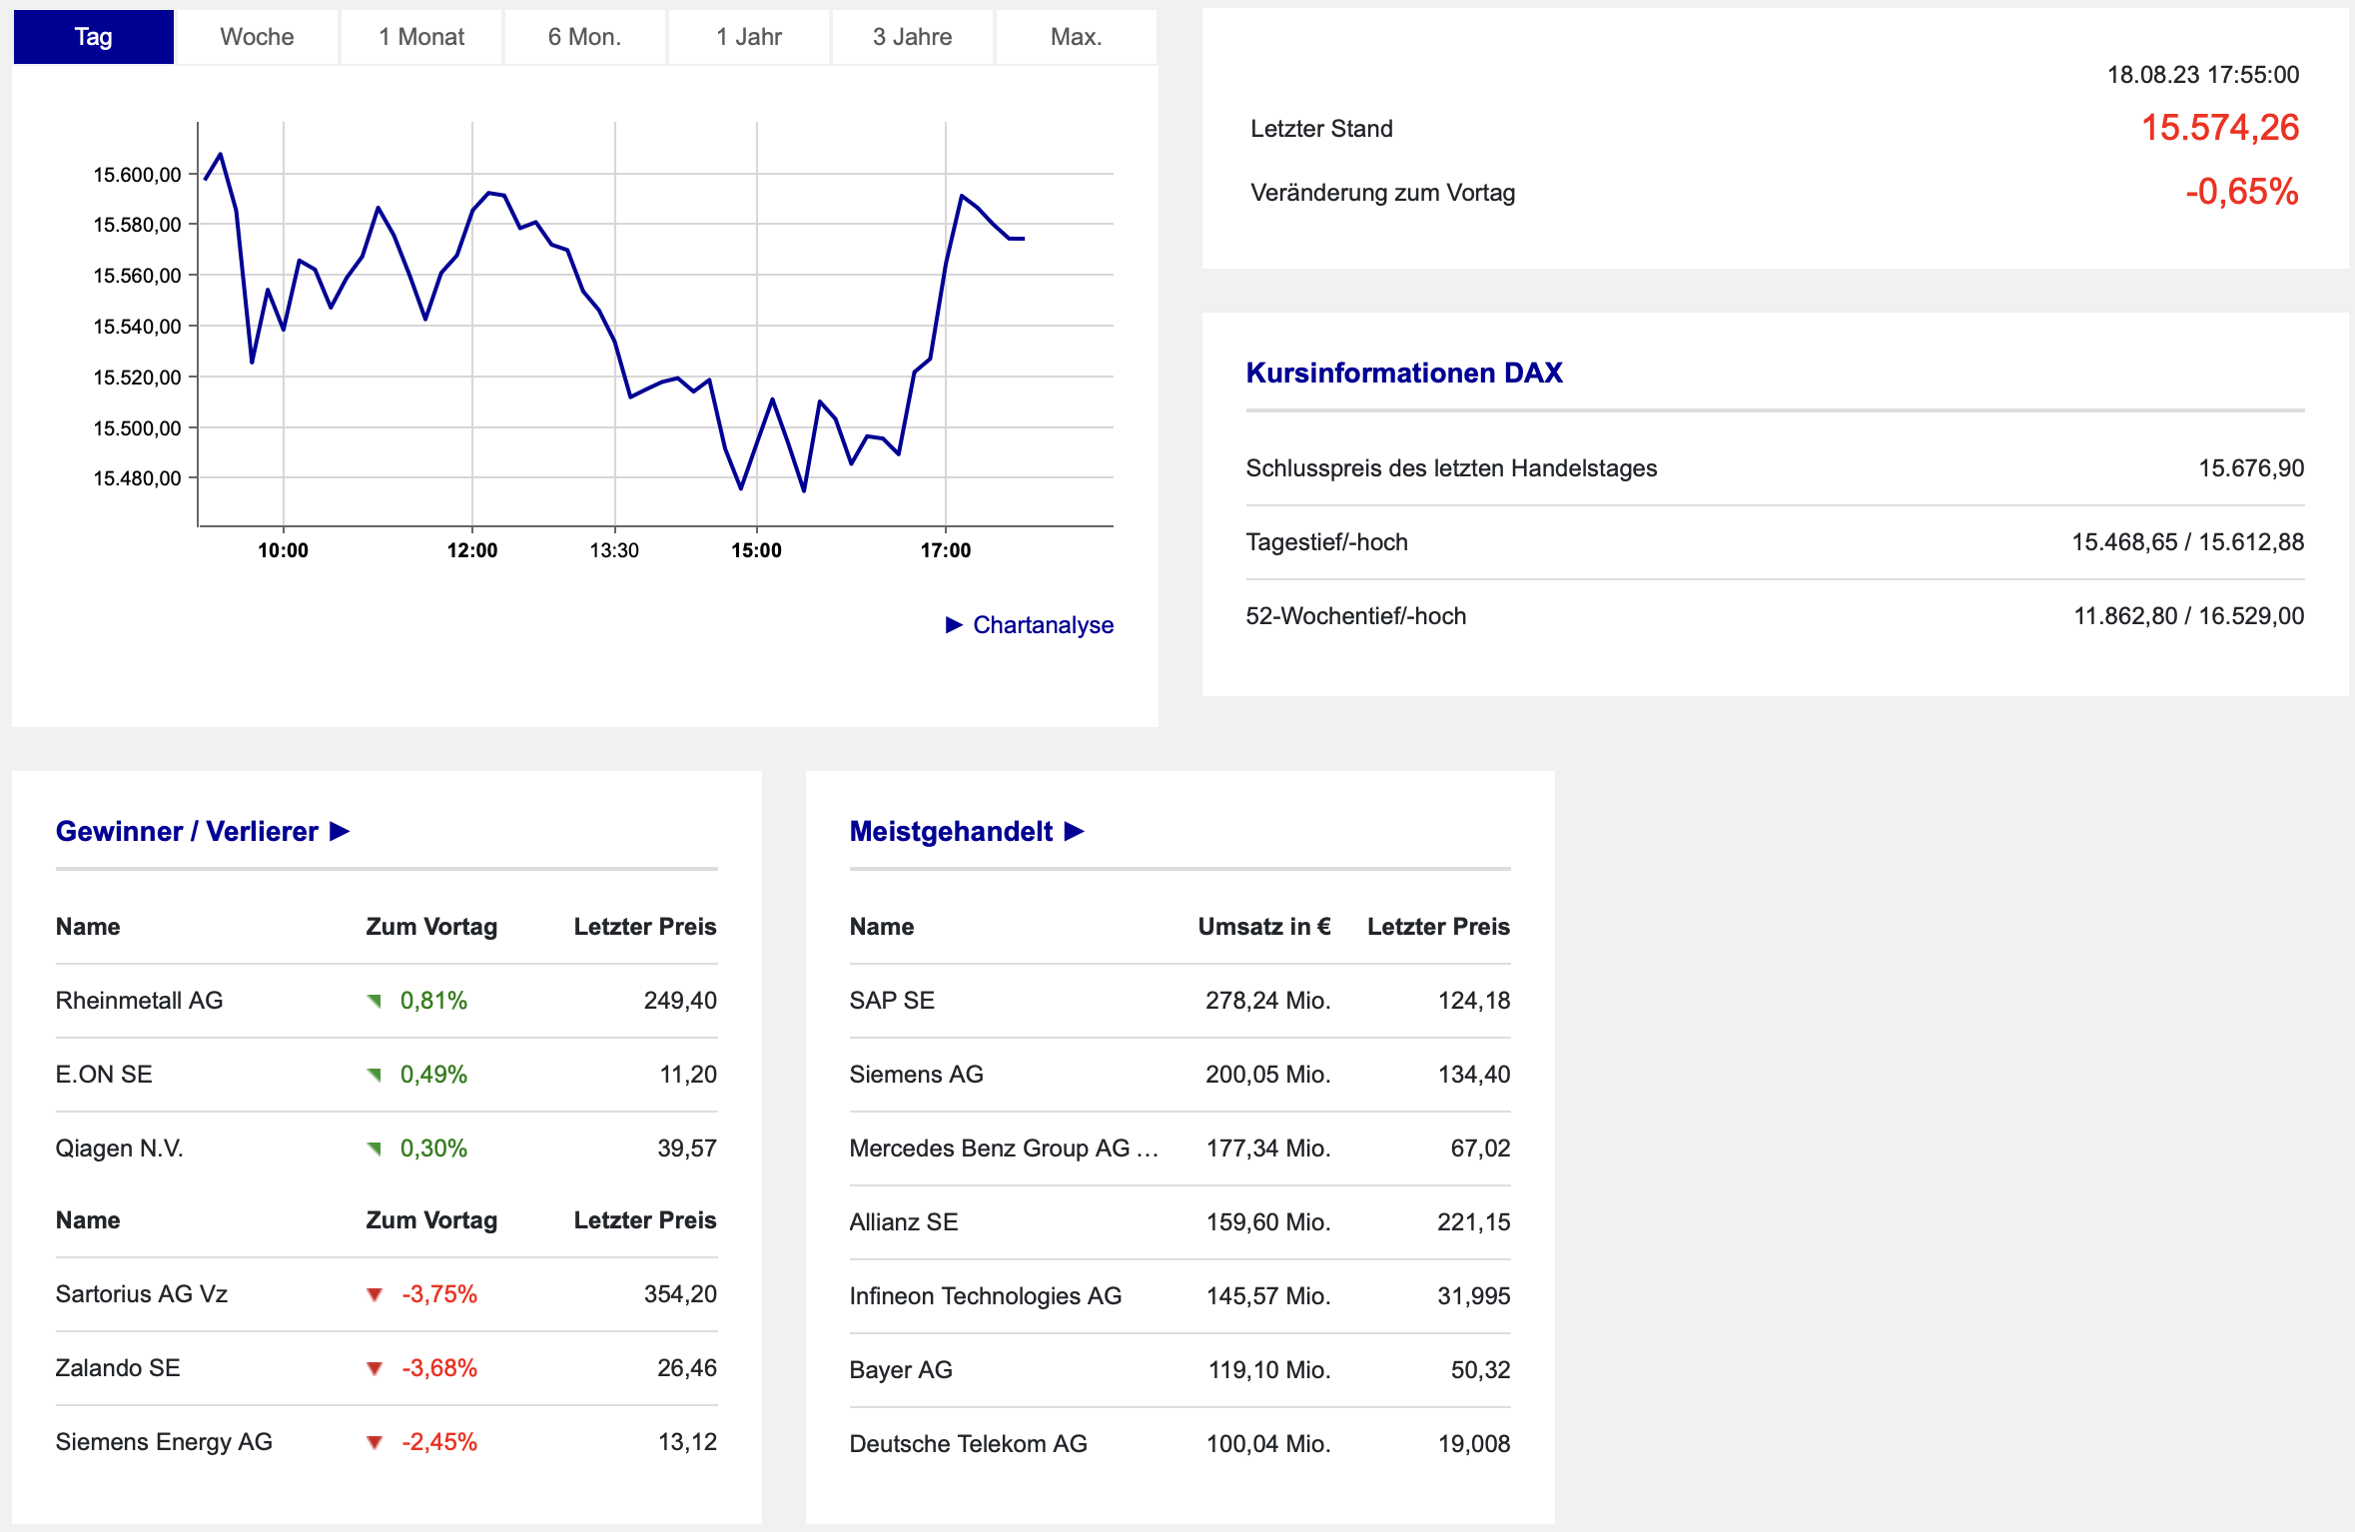Open the Meistgehandelt heading link

pyautogui.click(x=951, y=831)
